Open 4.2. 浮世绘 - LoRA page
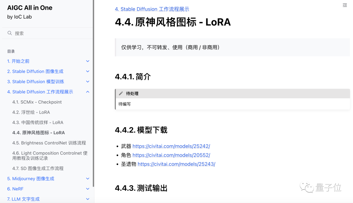Screen dimensions: 353x203 pyautogui.click(x=31, y=112)
